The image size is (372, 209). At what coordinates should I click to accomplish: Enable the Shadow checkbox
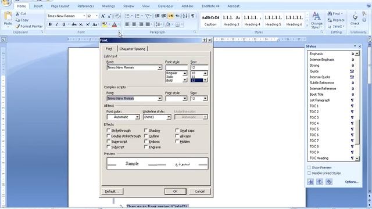tap(146, 130)
